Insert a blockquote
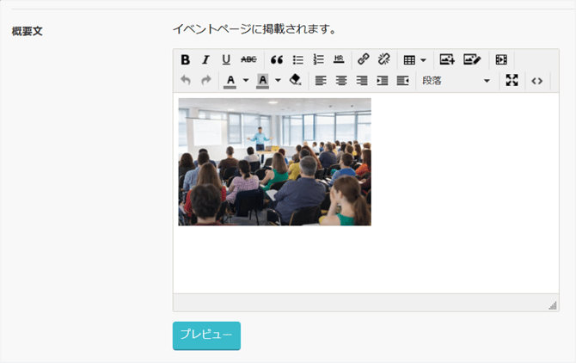 pyautogui.click(x=277, y=59)
